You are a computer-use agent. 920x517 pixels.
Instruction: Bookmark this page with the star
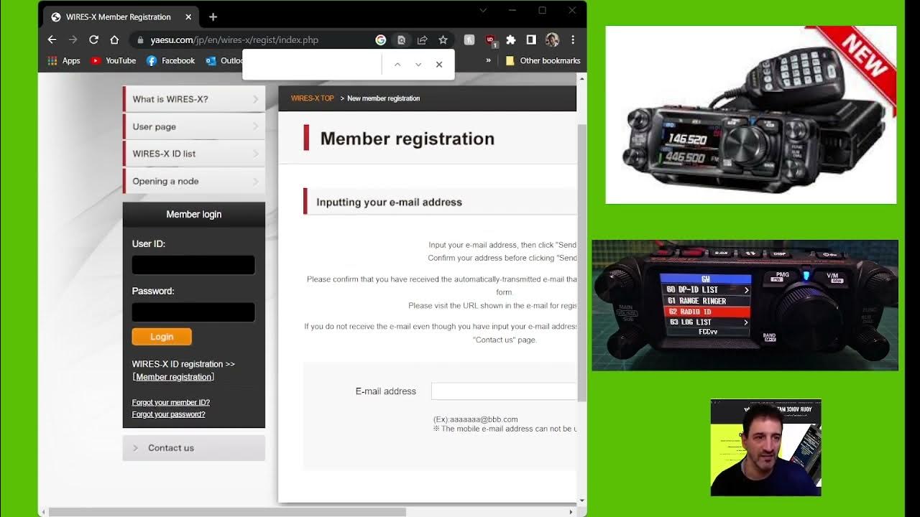pos(443,40)
